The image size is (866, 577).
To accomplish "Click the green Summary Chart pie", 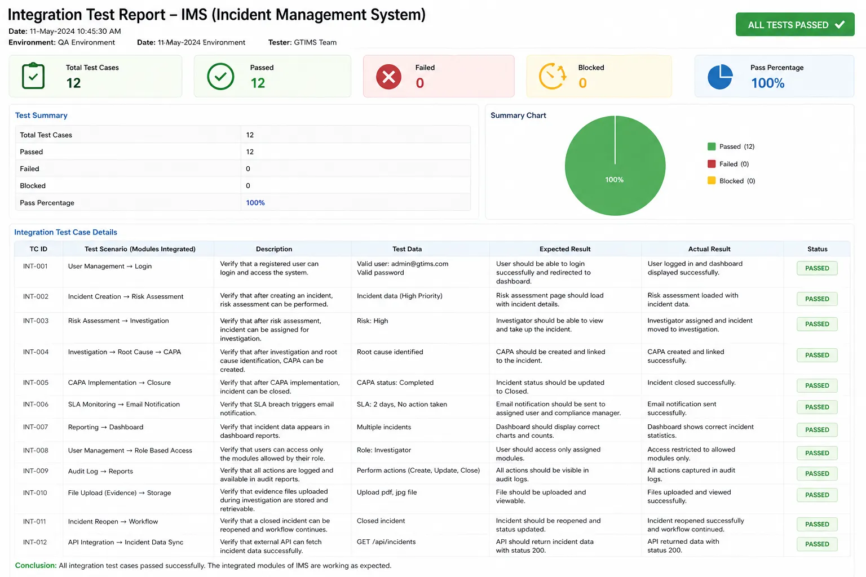I will [615, 166].
